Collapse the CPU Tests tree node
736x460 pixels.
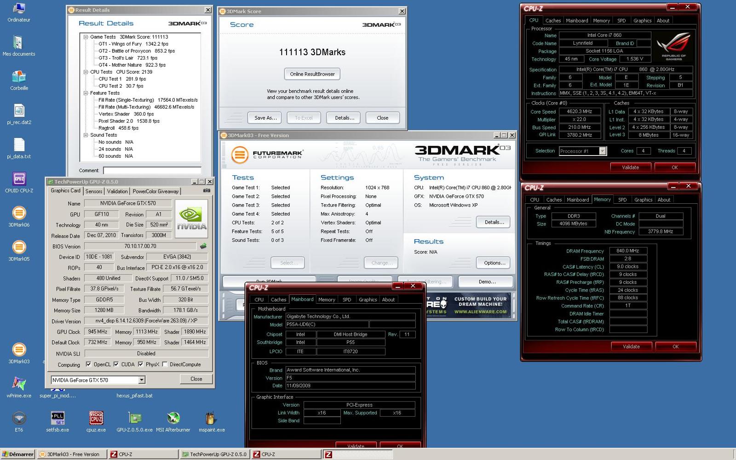click(86, 72)
